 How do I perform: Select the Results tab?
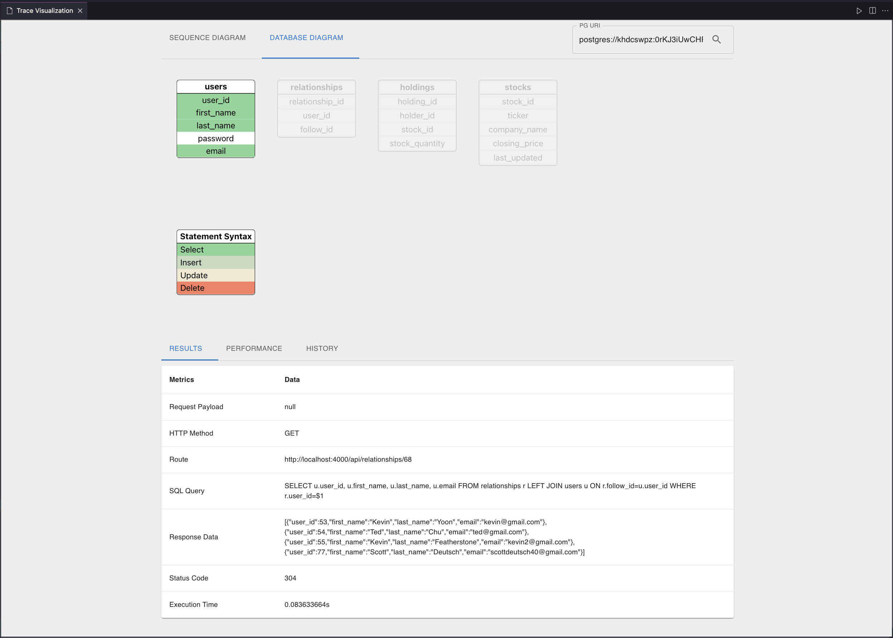pos(186,348)
